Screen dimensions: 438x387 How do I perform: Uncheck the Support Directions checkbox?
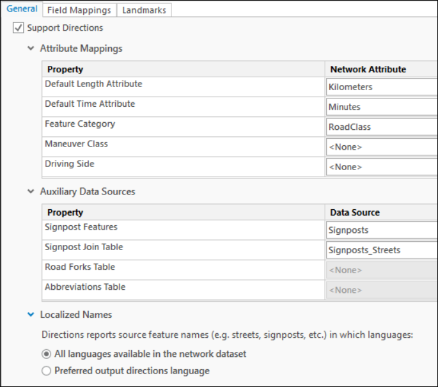pyautogui.click(x=18, y=28)
